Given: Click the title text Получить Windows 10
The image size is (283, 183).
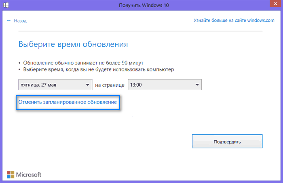Looking at the screenshot, I should coord(141,5).
